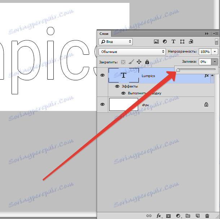Delete layer with trash icon
220x219 pixels.
pos(207,216)
